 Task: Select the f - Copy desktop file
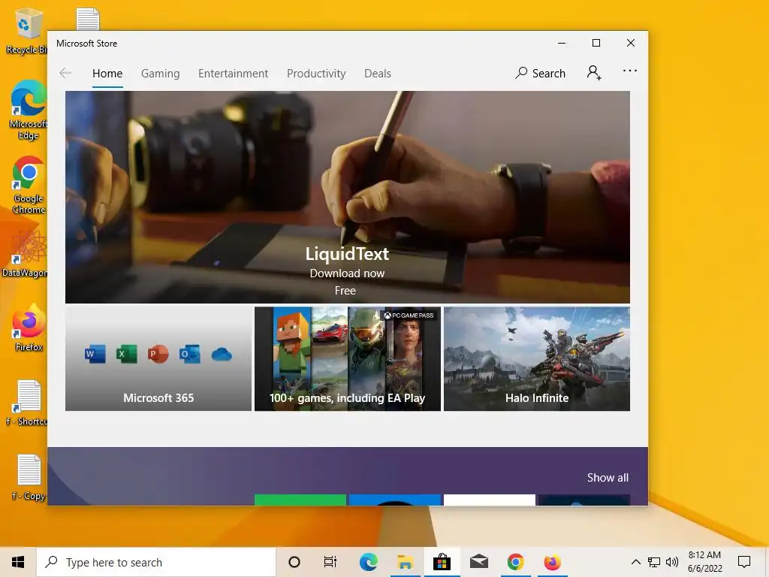coord(29,477)
